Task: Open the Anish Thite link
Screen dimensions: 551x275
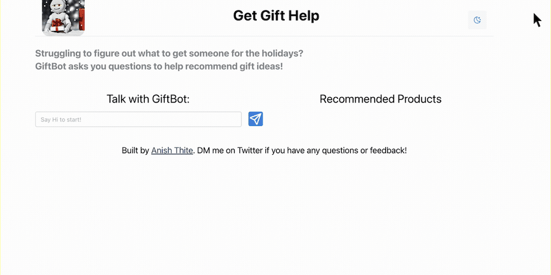Action: (172, 150)
